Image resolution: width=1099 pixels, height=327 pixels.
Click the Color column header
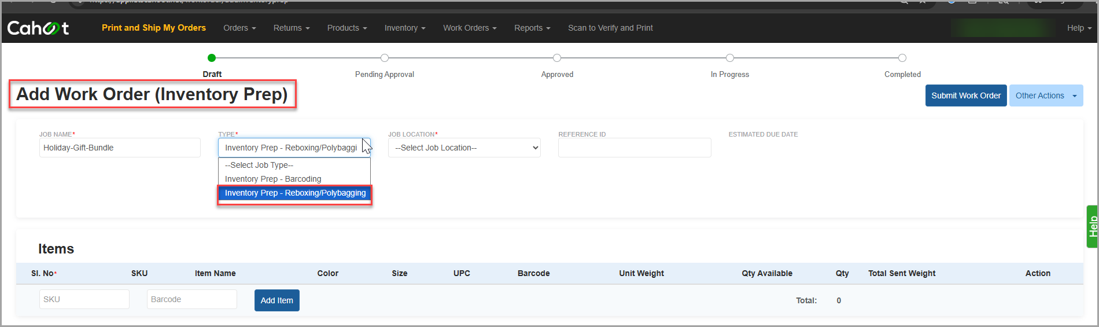pos(328,273)
